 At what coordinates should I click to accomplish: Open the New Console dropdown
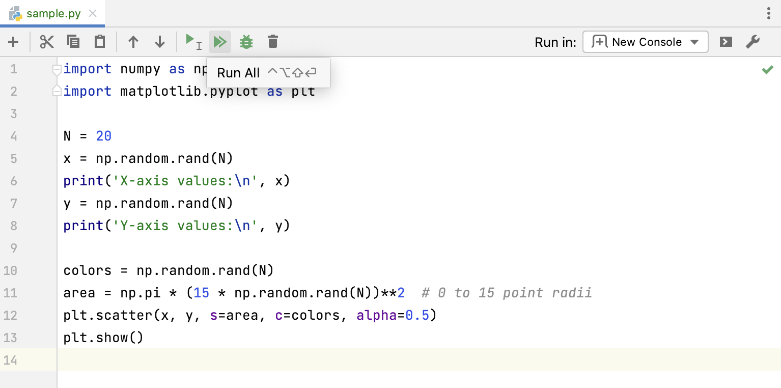tap(645, 42)
